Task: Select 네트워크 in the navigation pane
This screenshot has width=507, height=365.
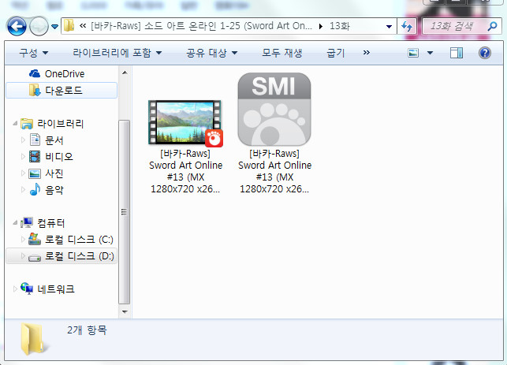Action: tap(56, 289)
